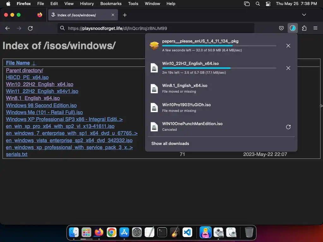Screen dimensions: 323x242
Task: Open Disk Utility from the Dock
Action: 231,232
